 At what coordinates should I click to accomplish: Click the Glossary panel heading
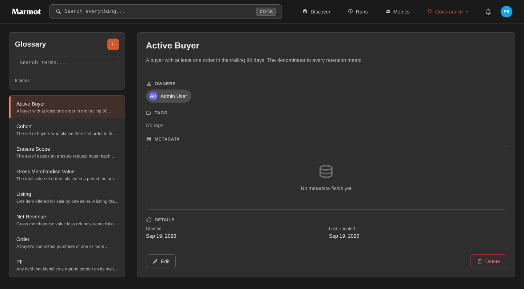[x=31, y=44]
